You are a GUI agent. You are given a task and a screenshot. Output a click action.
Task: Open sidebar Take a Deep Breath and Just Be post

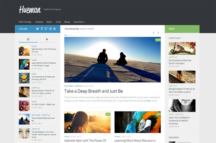(43, 119)
